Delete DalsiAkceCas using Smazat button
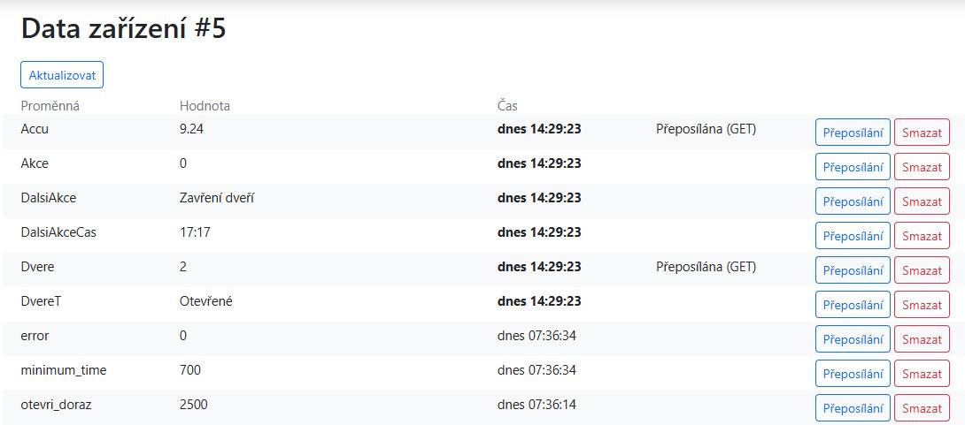 [x=922, y=236]
